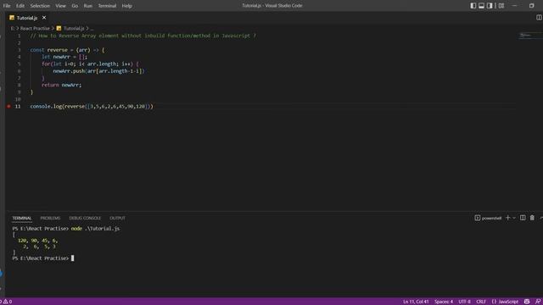Open the errors and warnings status indicator
This screenshot has height=305, width=543.
tap(6, 302)
